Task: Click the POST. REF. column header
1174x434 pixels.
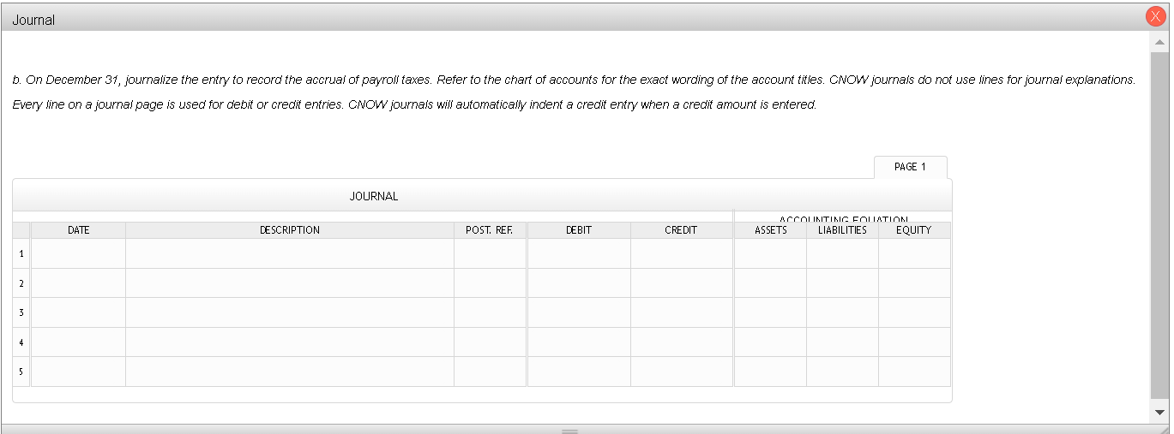Action: 490,230
